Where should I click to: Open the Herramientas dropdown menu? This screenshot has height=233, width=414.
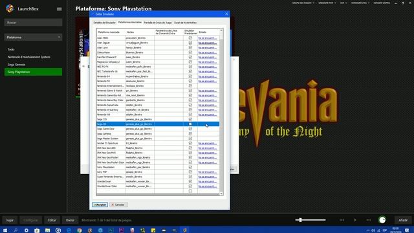(x=360, y=3)
